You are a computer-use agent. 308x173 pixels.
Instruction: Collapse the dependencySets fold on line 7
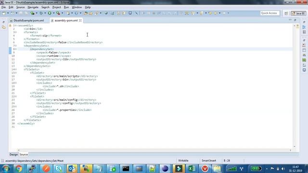click(x=16, y=46)
